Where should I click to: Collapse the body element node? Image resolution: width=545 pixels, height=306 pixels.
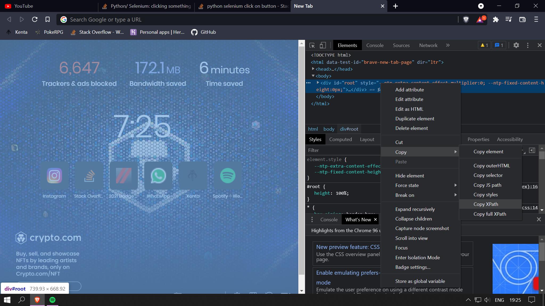tap(313, 76)
